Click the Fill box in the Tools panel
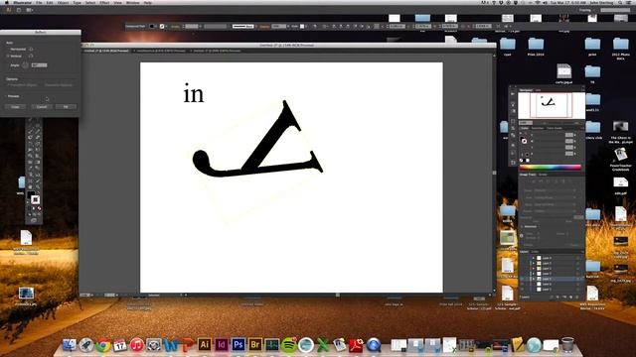Image resolution: width=636 pixels, height=357 pixels. [x=31, y=196]
